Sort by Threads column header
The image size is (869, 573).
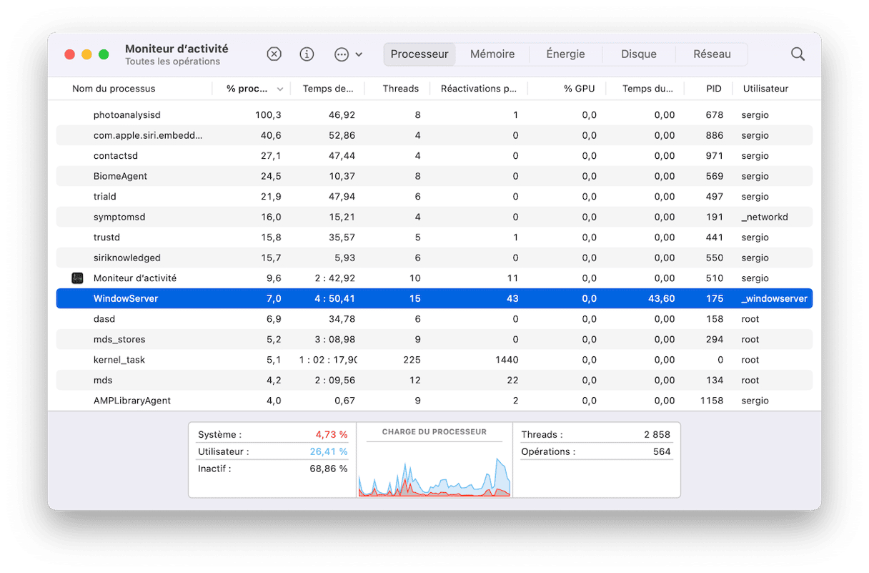coord(400,89)
